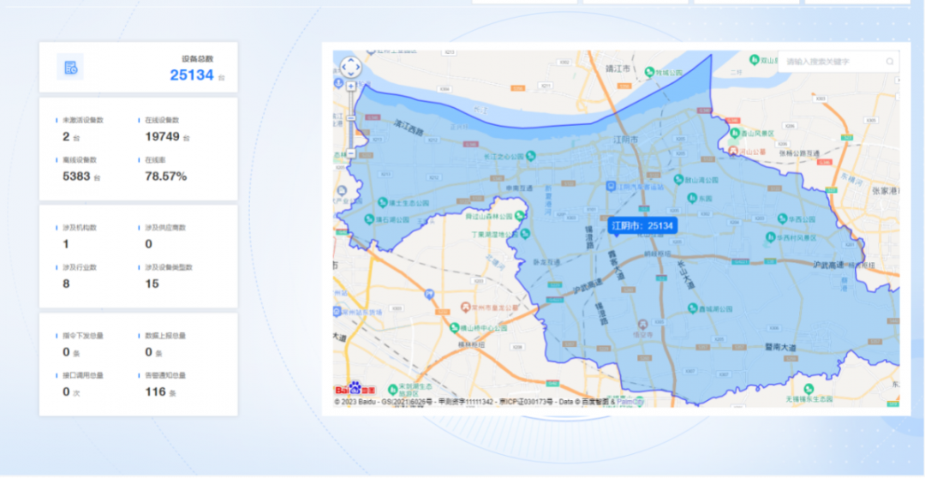Screen dimensions: 925x478
Task: Click the 江阴汽车客运站 bus station marker
Action: click(611, 186)
